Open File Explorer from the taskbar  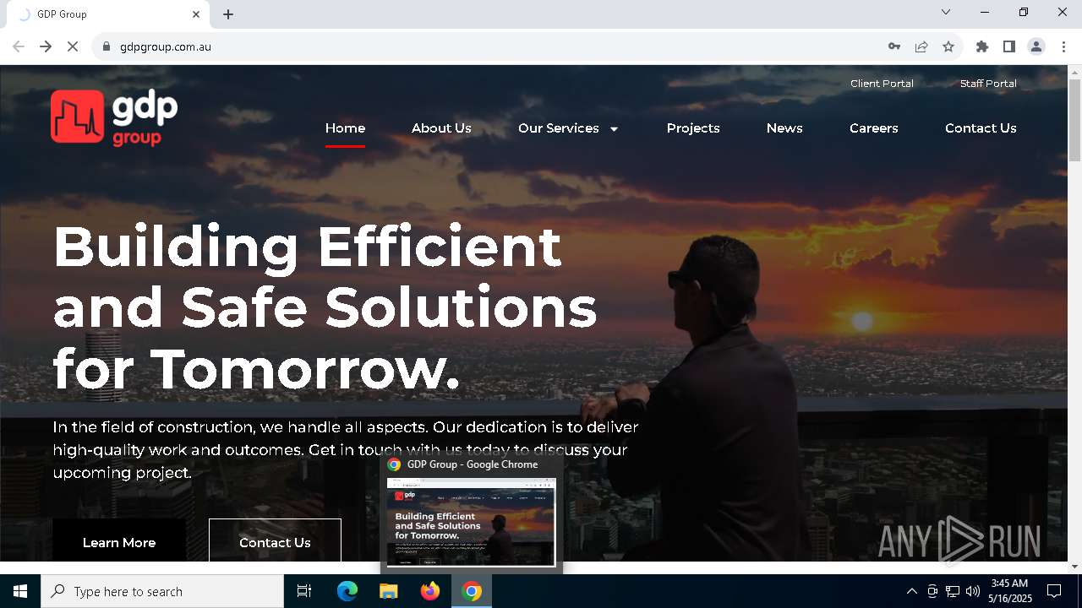click(x=389, y=591)
